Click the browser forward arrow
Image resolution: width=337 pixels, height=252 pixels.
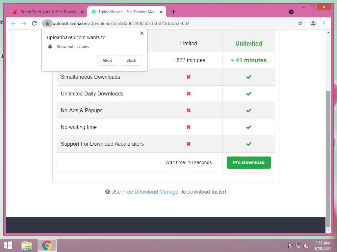24,23
